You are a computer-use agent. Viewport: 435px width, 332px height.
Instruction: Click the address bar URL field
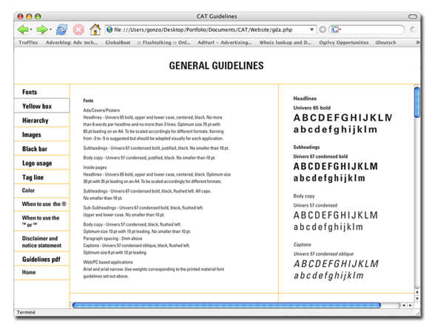tap(210, 30)
